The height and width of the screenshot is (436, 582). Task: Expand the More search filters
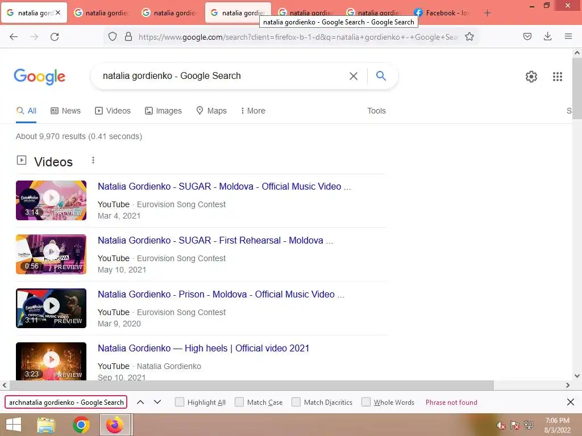253,111
